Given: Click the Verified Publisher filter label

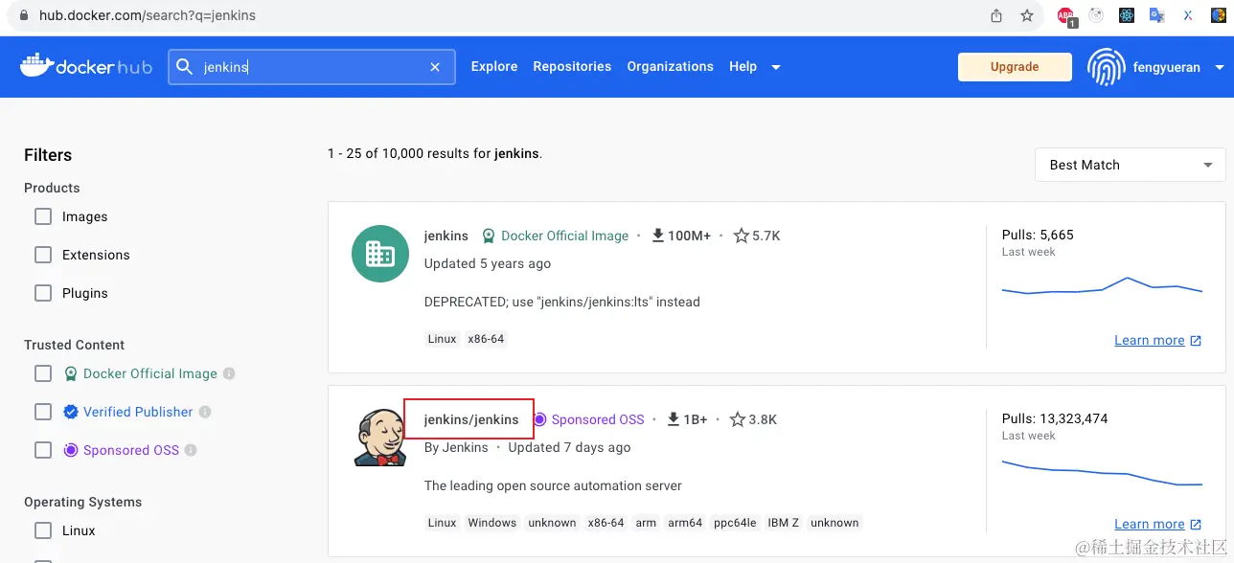Looking at the screenshot, I should pos(138,412).
